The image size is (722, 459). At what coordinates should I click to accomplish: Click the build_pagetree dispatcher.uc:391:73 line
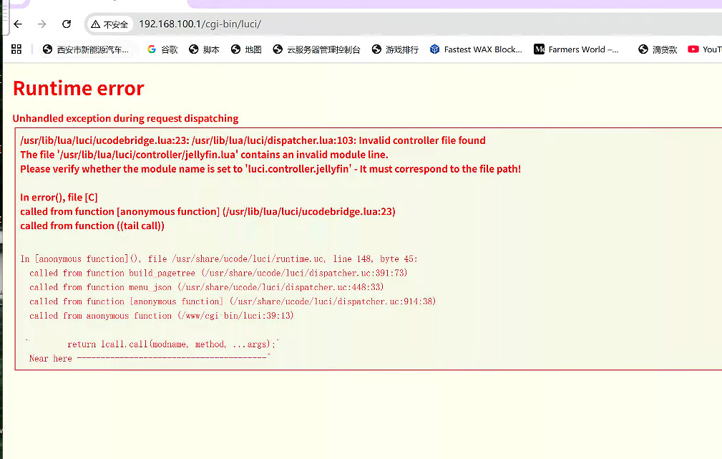point(218,274)
